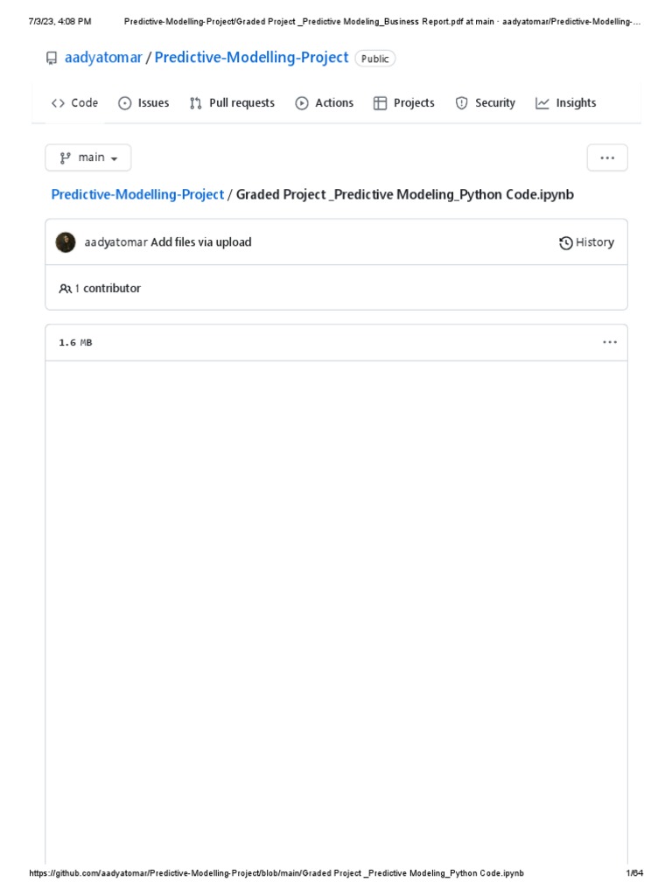This screenshot has width=672, height=896.
Task: Expand the file options ellipsis menu
Action: (610, 342)
